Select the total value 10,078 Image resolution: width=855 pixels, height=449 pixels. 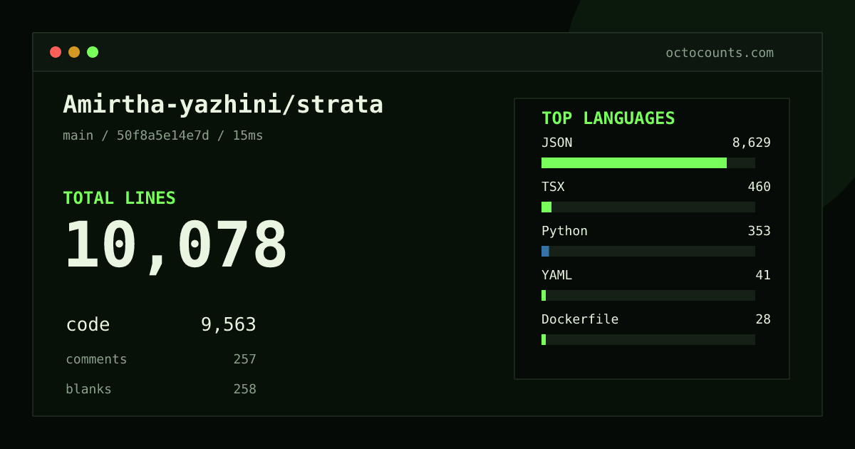coord(176,246)
